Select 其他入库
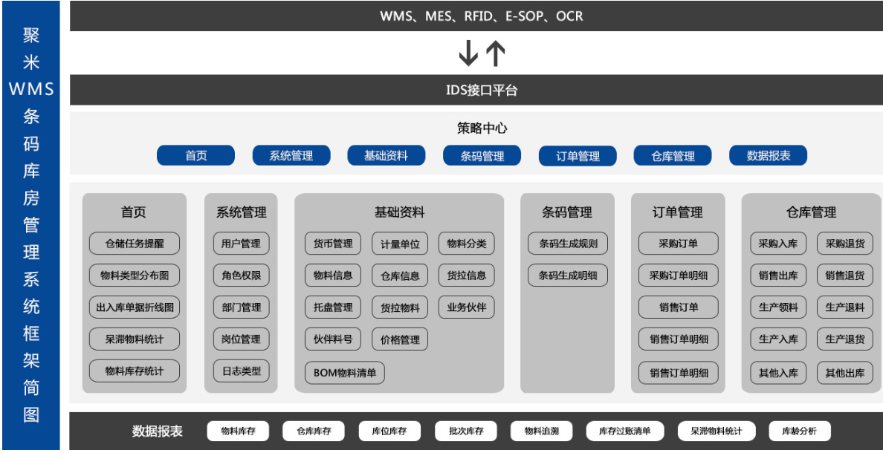This screenshot has height=453, width=883. 778,373
